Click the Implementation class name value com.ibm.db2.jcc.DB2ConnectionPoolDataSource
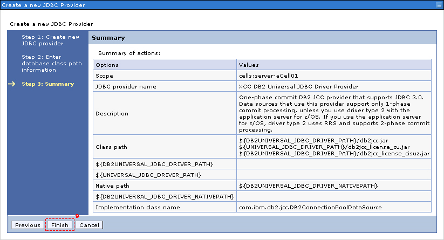The height and width of the screenshot is (240, 444). point(310,207)
